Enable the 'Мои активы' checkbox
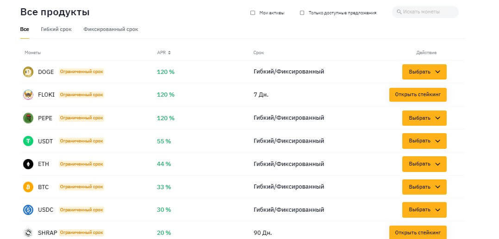The width and height of the screenshot is (499, 239). tap(253, 13)
